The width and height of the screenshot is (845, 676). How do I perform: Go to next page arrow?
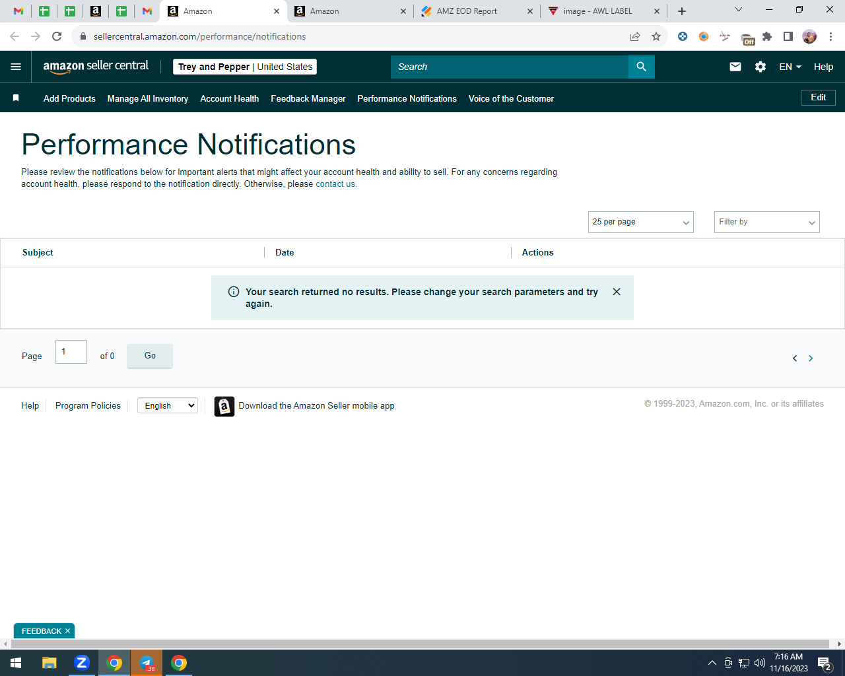[811, 358]
